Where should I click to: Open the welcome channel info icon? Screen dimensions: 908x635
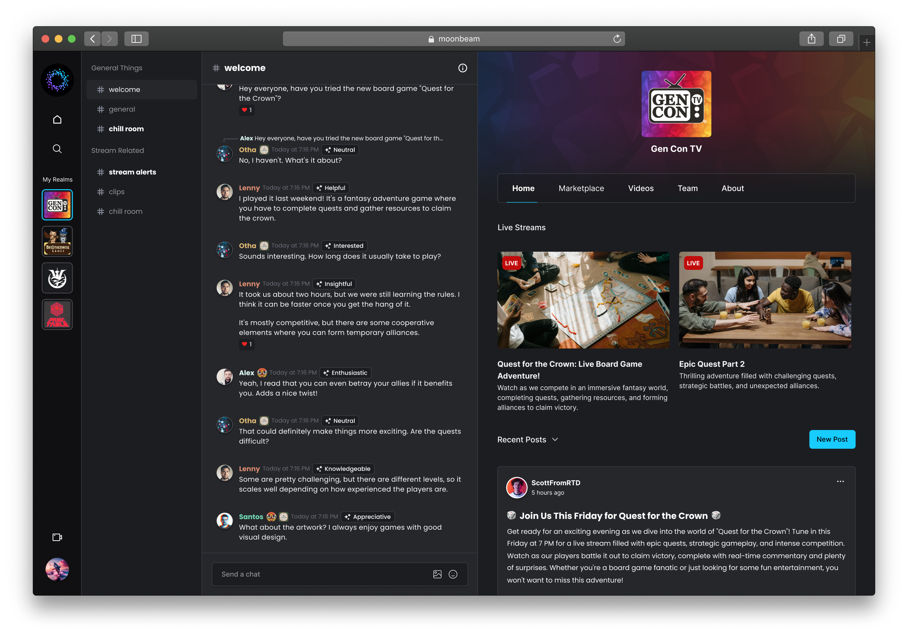point(462,68)
